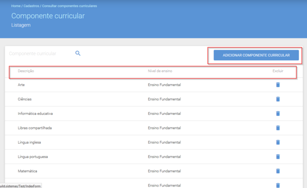Viewport: 307px width, 188px height.
Task: Sort by Descrição column header
Action: 26,71
